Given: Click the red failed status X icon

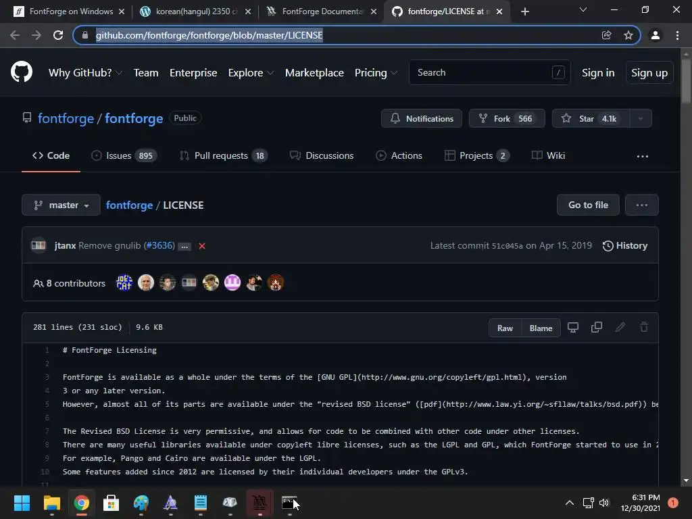Looking at the screenshot, I should pos(201,246).
